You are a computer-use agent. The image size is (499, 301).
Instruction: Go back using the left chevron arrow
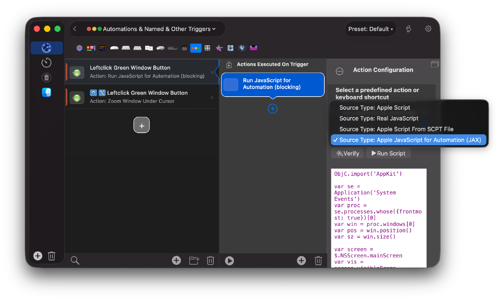[75, 28]
